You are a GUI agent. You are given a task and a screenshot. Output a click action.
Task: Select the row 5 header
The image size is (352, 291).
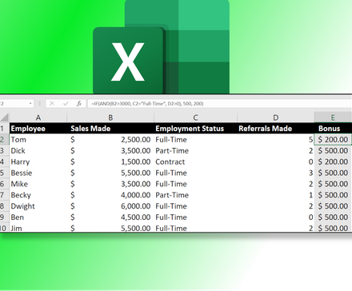click(4, 173)
